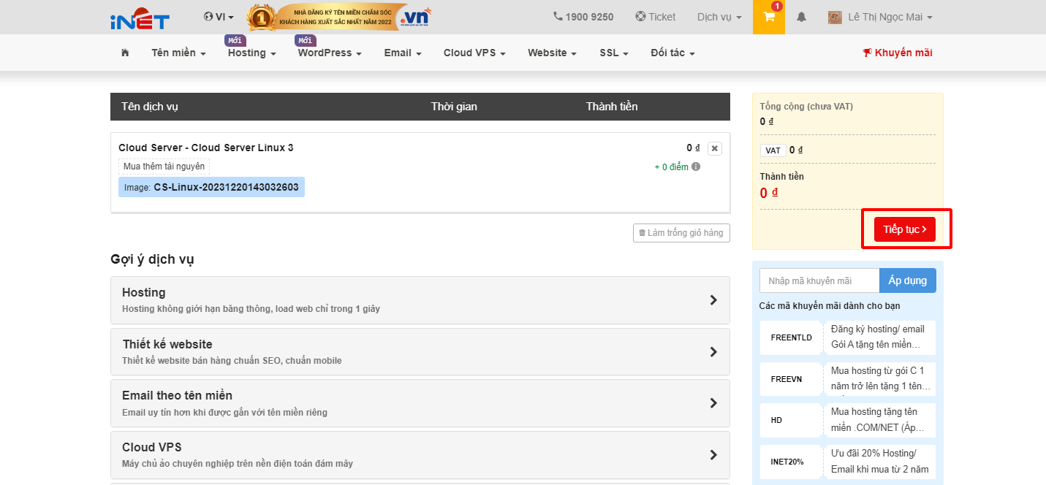The width and height of the screenshot is (1046, 485).
Task: Show points info icon next to điểm
Action: click(x=696, y=167)
